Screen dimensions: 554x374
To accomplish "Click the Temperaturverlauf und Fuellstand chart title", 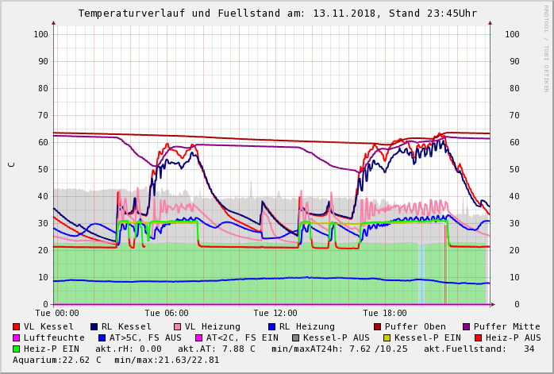I will [277, 13].
